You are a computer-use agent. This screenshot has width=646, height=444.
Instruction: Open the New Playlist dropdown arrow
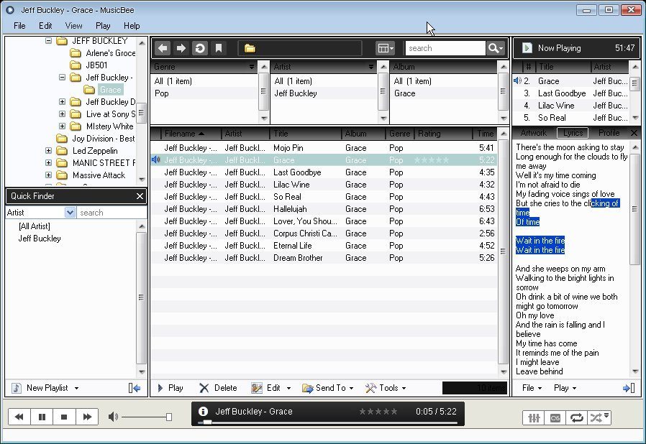[76, 388]
